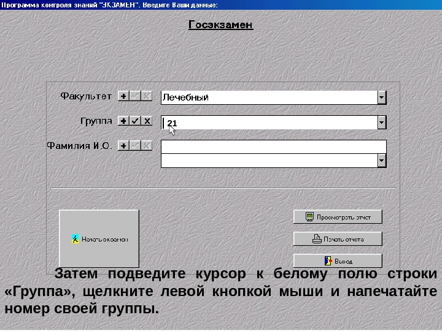This screenshot has height=331, width=442.
Task: Click the Госэкзамен heading text
Action: coord(221,25)
